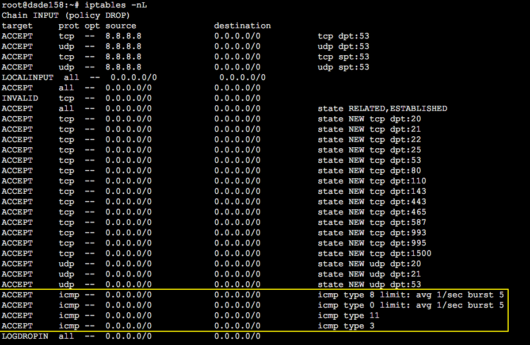Click 'state NEW tcp dpt:143'
The width and height of the screenshot is (530, 345).
[372, 191]
